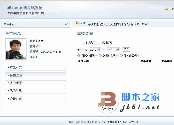Click the oExam在线考试系统 title
174x125 pixels.
[x=24, y=8]
